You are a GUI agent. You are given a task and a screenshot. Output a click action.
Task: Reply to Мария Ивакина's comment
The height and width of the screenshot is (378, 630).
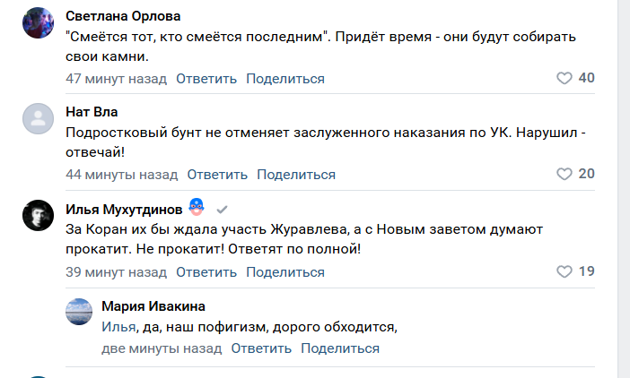[x=261, y=348]
